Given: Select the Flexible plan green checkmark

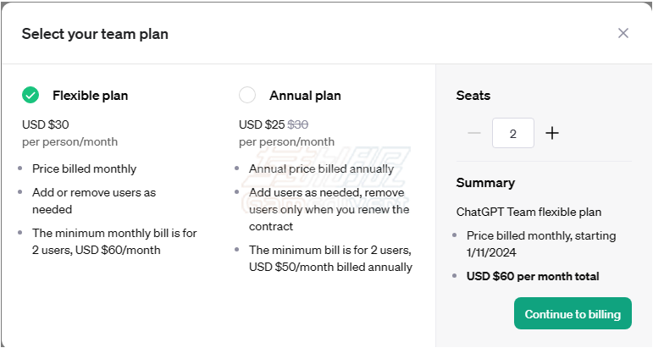Looking at the screenshot, I should click(x=30, y=96).
